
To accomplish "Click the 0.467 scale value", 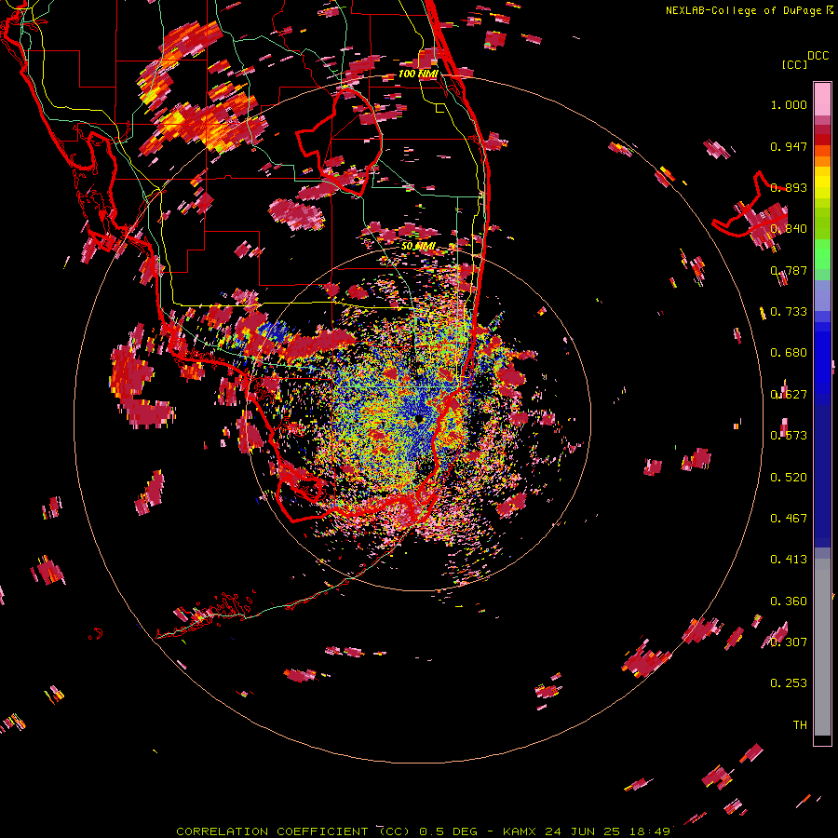I will [x=789, y=518].
